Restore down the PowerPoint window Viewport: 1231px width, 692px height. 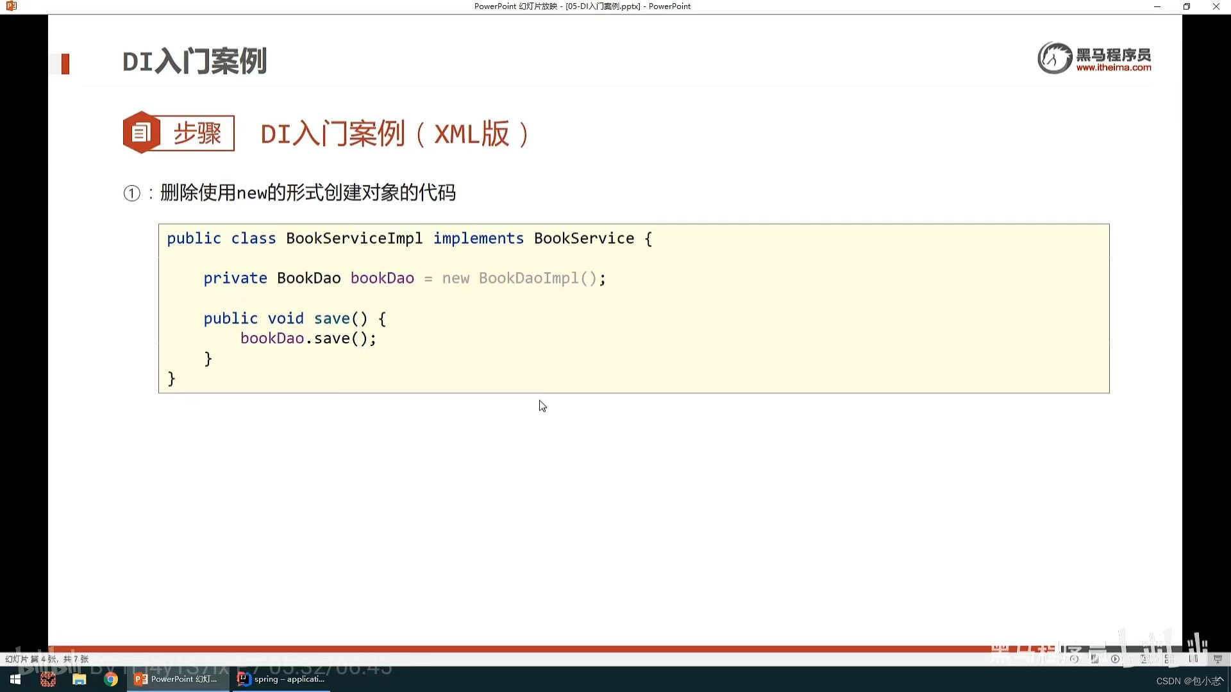(1187, 6)
